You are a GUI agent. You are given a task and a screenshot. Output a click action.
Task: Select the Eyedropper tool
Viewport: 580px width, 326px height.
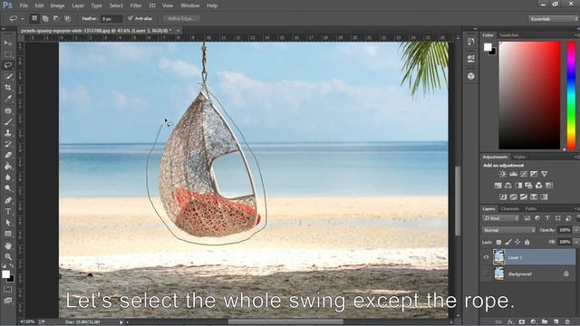click(x=8, y=99)
